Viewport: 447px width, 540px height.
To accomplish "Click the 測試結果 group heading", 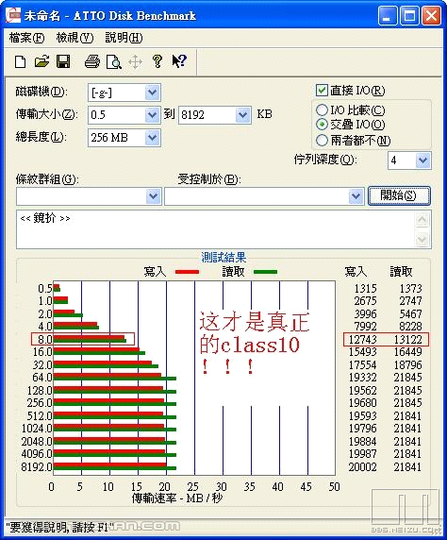I will [x=223, y=258].
